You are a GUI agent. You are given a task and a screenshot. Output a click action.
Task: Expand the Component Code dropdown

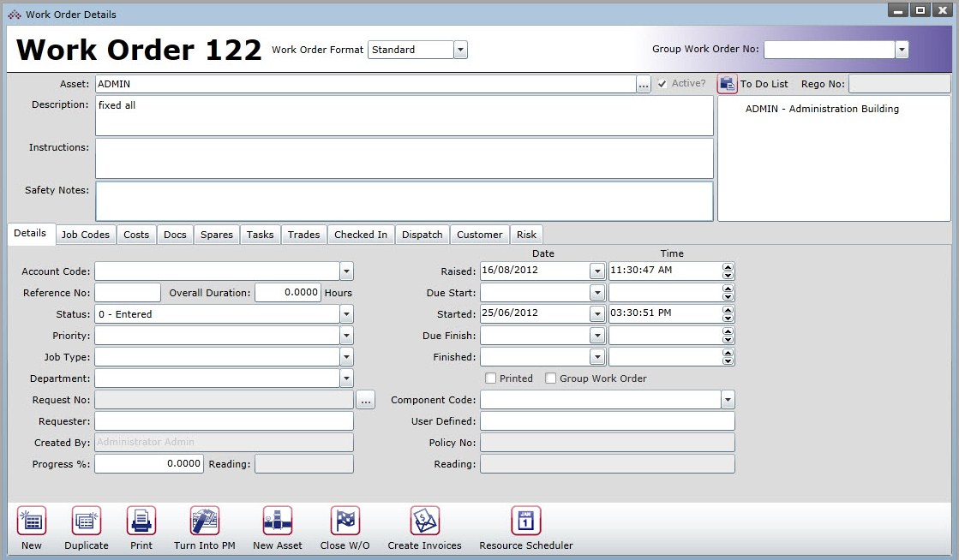[x=728, y=399]
